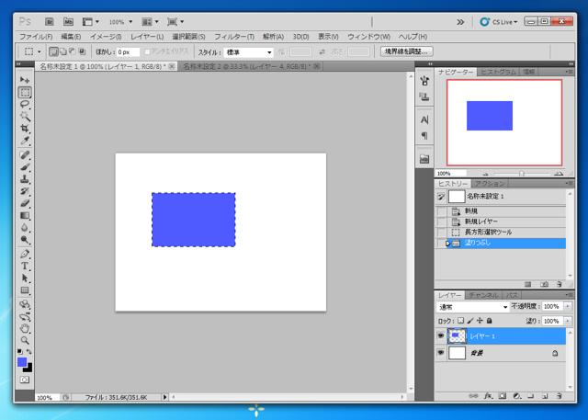Select the Crop tool

[x=25, y=130]
